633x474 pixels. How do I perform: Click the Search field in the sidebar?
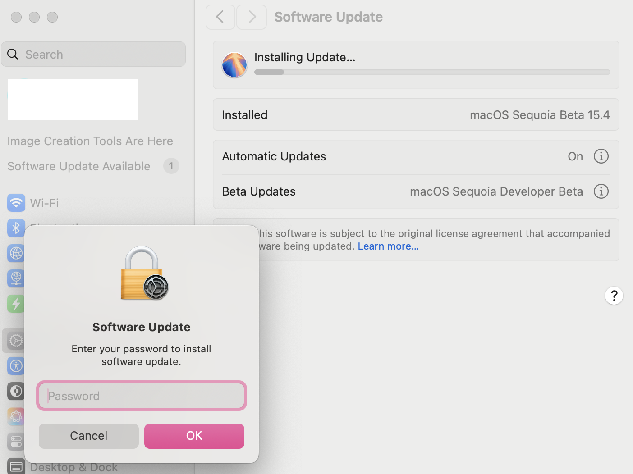coord(94,55)
